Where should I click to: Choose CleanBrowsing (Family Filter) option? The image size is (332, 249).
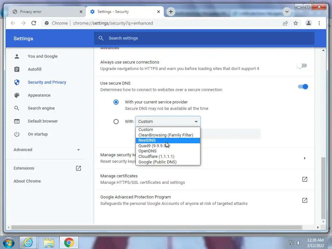tap(168, 135)
